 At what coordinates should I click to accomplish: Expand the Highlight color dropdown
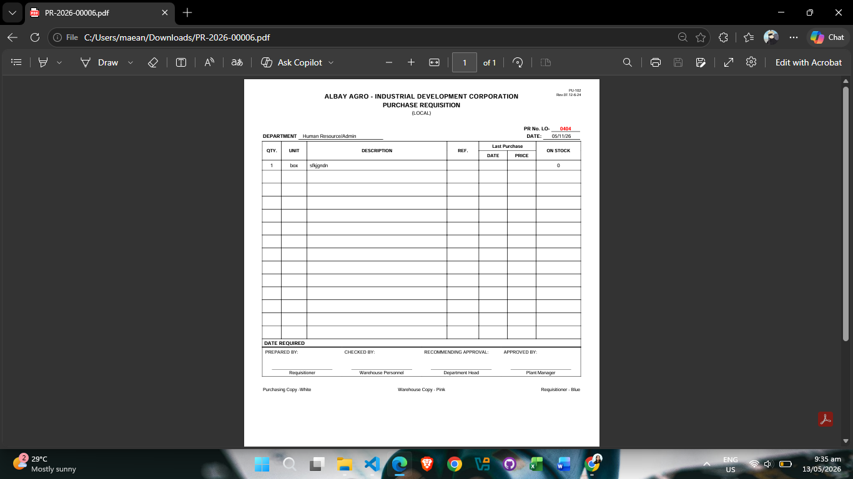(59, 62)
